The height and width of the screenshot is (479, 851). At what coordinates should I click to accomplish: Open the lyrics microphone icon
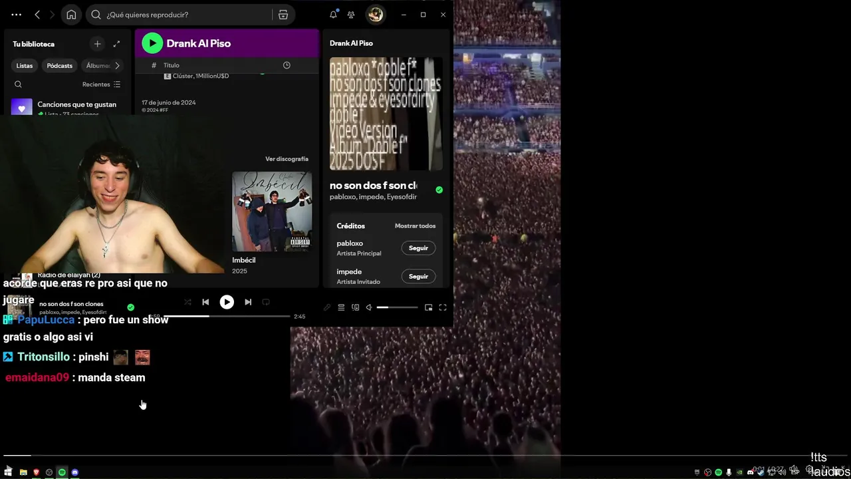[327, 307]
